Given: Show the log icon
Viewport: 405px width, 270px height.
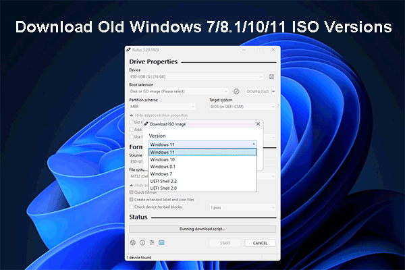Looking at the screenshot, I should (x=161, y=242).
